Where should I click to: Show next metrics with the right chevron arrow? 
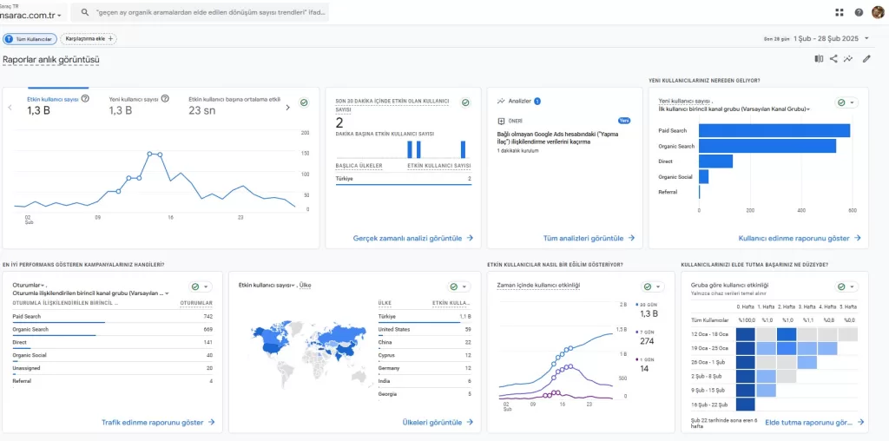pos(288,108)
